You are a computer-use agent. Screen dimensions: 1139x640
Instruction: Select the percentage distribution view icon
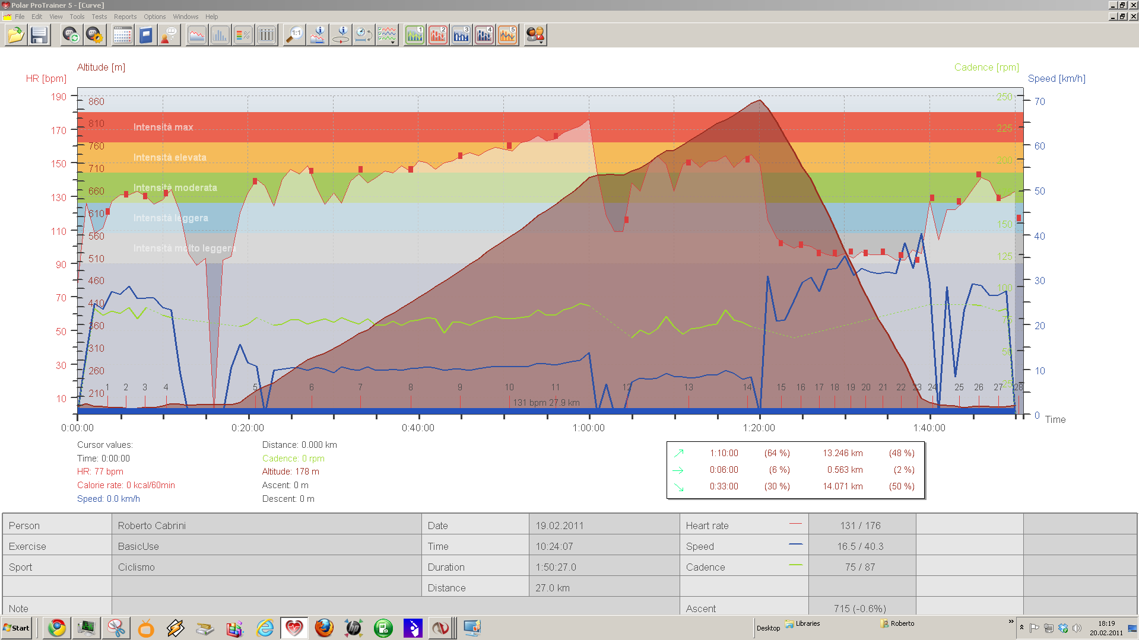click(243, 36)
